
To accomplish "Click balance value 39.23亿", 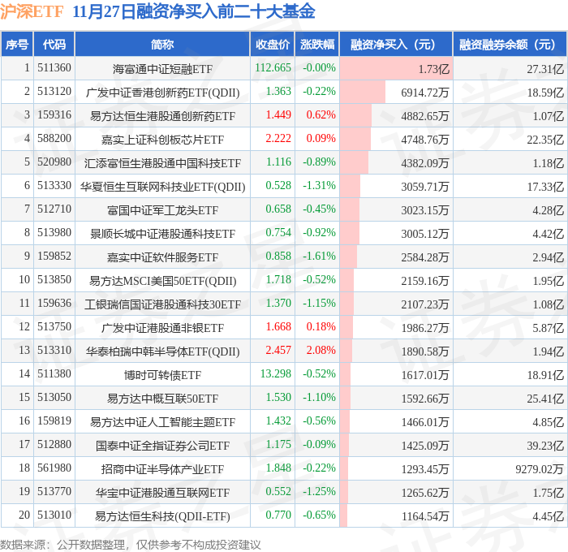I will [545, 446].
